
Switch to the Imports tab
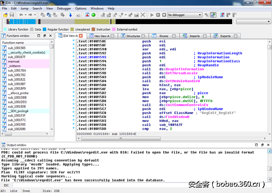(x=194, y=36)
